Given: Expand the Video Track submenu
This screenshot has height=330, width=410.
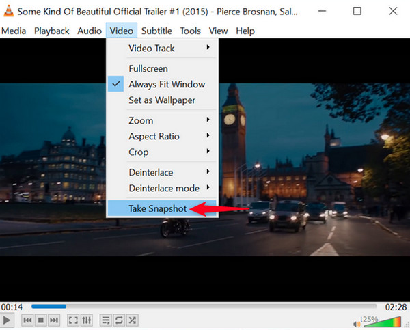Looking at the screenshot, I should pos(162,48).
